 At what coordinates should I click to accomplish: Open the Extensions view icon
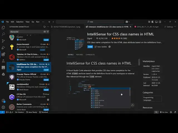tap(3, 54)
